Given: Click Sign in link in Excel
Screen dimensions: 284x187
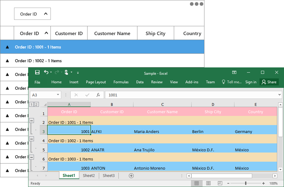Looking at the screenshot, I should click(251, 82).
